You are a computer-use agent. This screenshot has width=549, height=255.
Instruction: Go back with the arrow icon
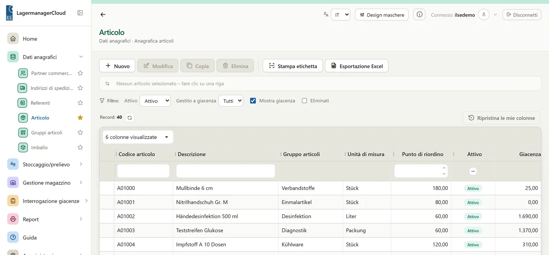coord(103,14)
